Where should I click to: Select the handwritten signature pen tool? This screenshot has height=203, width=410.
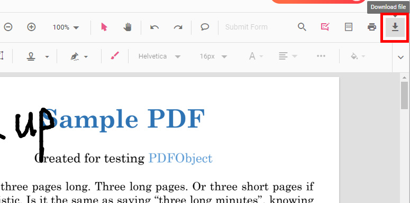tap(75, 56)
